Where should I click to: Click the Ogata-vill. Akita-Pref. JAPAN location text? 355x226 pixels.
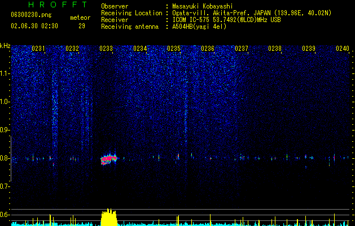(252, 13)
